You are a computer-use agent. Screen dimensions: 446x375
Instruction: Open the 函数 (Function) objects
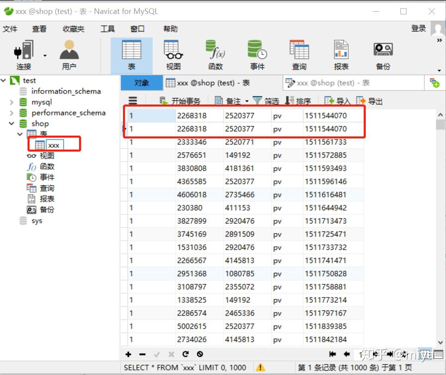(215, 55)
